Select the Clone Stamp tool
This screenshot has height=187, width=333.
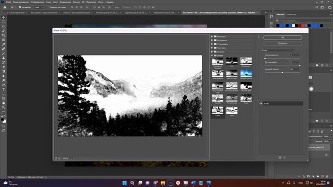click(x=4, y=58)
